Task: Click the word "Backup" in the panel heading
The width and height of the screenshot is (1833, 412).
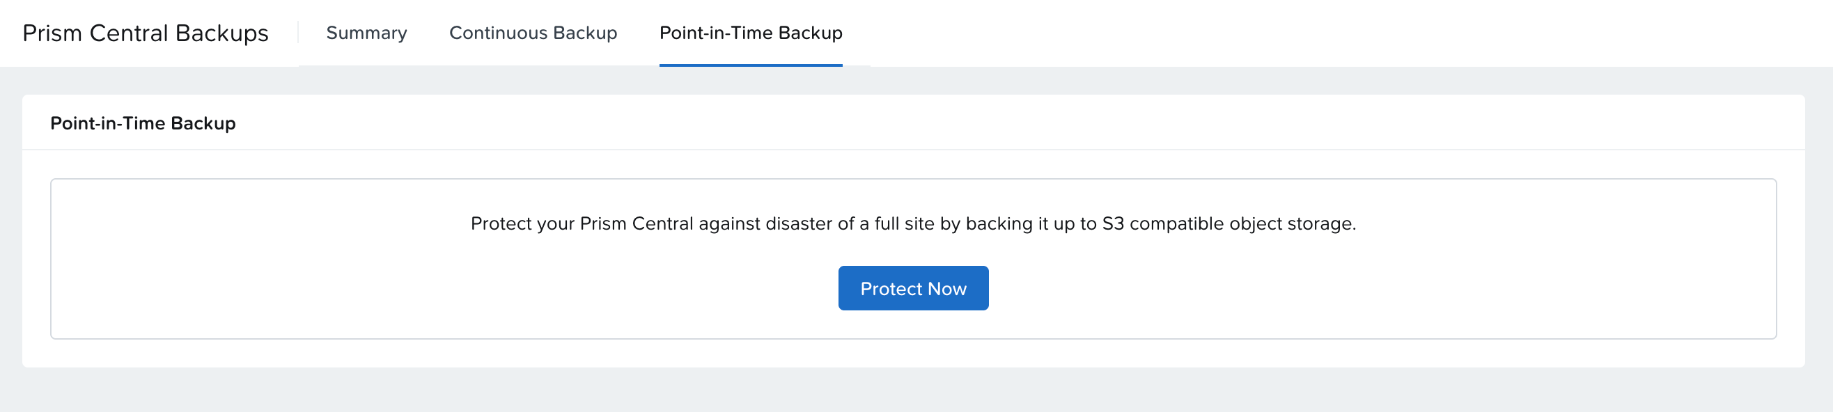Action: pyautogui.click(x=203, y=123)
